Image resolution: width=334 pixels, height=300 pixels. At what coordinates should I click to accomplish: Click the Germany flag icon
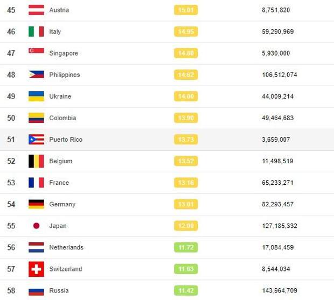(36, 204)
